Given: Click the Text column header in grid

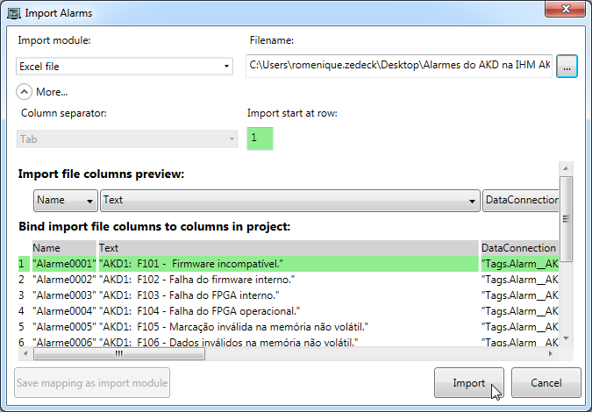Looking at the screenshot, I should (x=289, y=248).
